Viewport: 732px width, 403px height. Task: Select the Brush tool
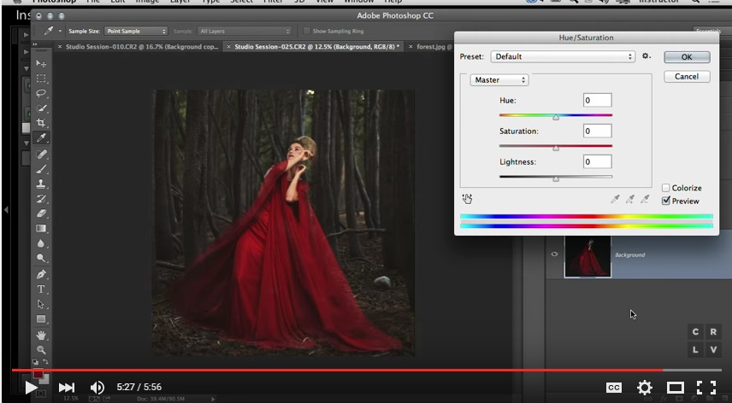[41, 169]
